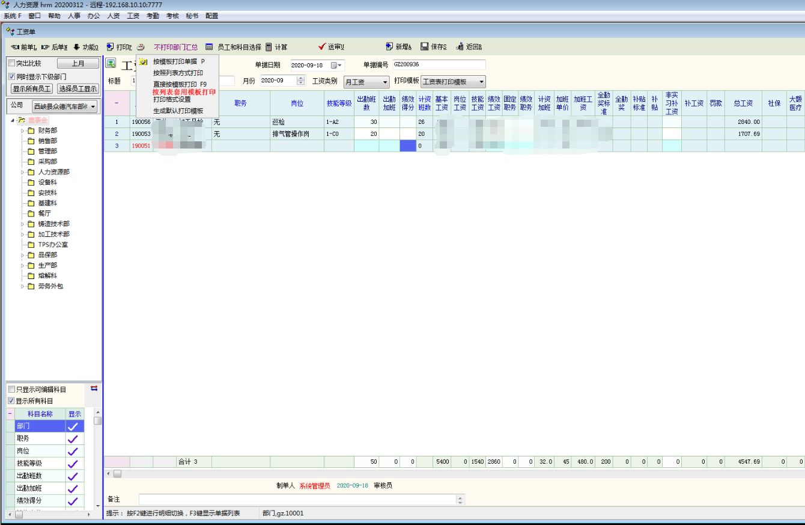Click the red-blue swap arrows icon
This screenshot has height=525, width=805.
(x=94, y=388)
